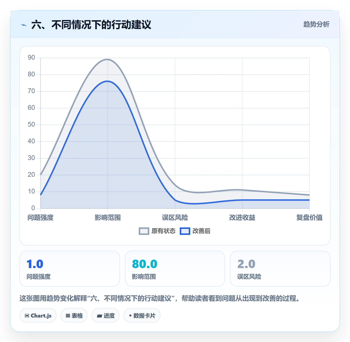The height and width of the screenshot is (342, 350).
Task: Select the 表格 tag chip
Action: [x=74, y=316]
